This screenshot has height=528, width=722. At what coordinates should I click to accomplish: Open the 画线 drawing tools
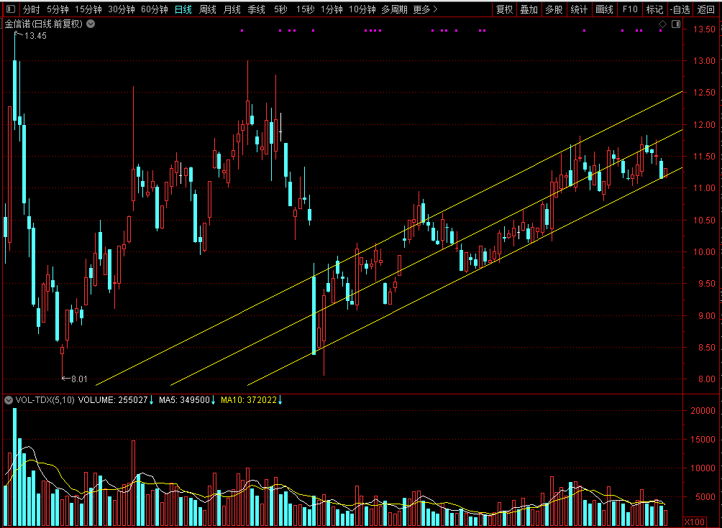click(604, 9)
